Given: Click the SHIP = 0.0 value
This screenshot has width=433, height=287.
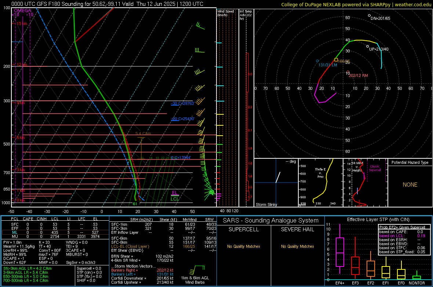Looking at the screenshot, I should (x=86, y=280).
